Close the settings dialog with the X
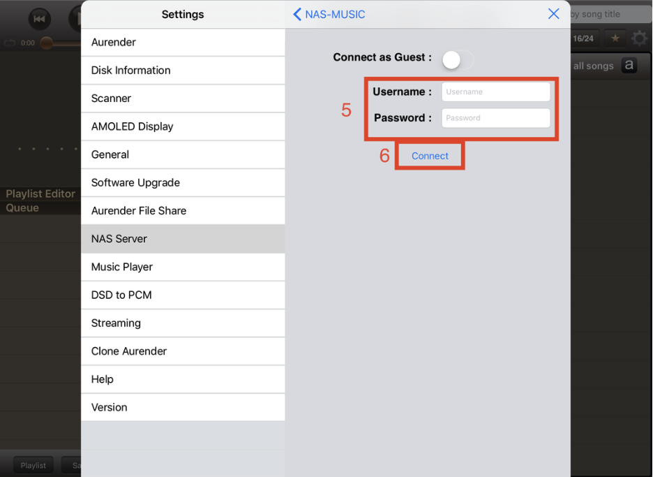 point(553,14)
